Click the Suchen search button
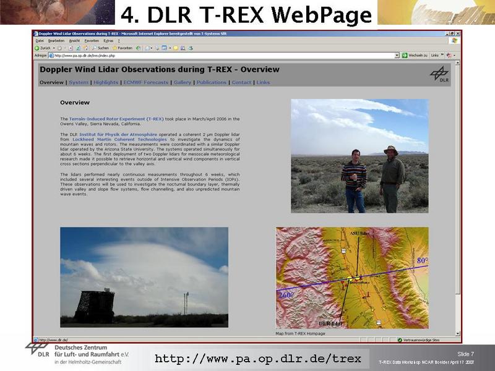 (x=100, y=48)
